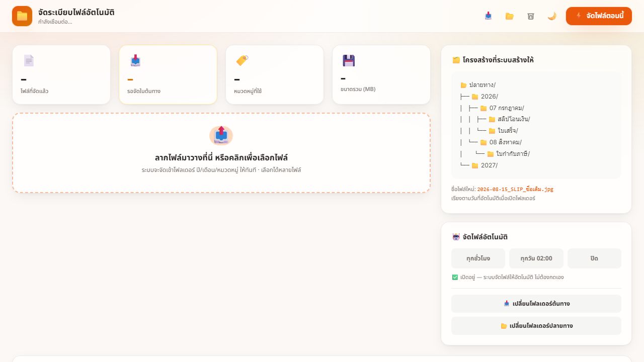Click the ไฟล์ที่จัดแล้ว card label

(34, 92)
